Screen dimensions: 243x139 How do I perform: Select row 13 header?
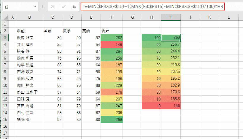(5, 106)
